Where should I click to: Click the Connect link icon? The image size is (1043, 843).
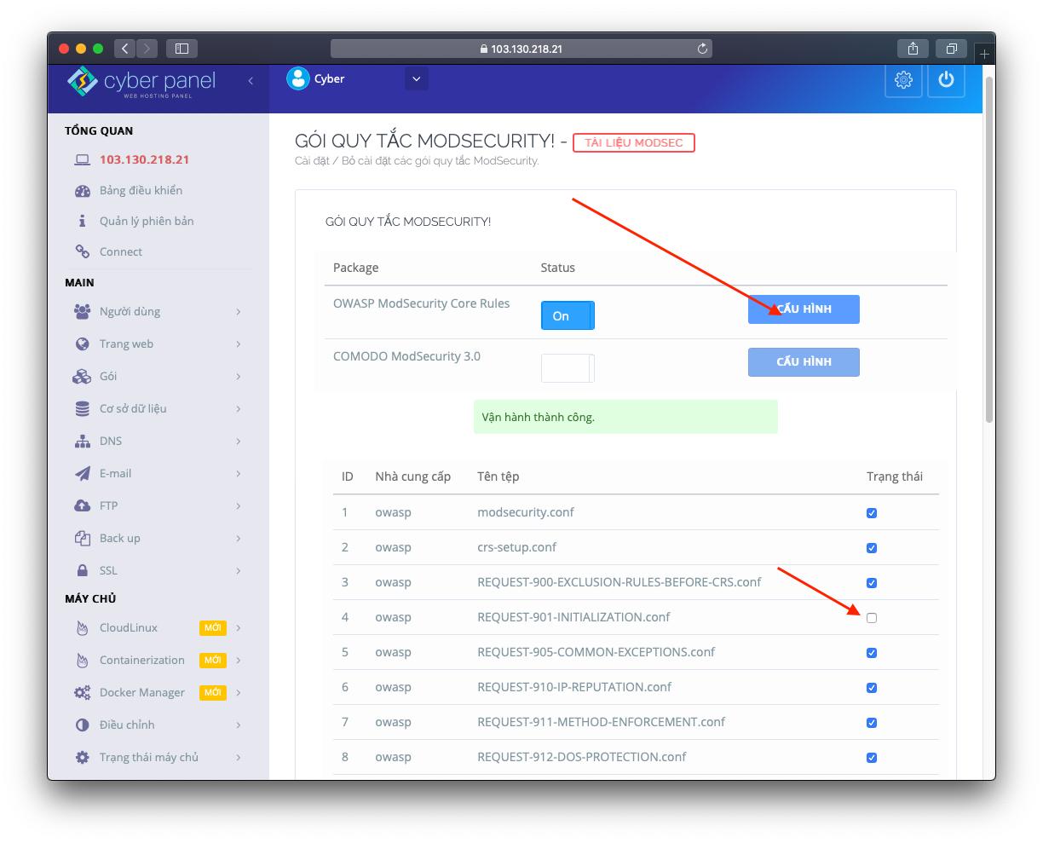coord(83,251)
